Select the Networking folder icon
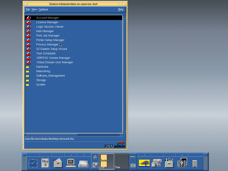The height and width of the screenshot is (171, 228). (x=27, y=71)
